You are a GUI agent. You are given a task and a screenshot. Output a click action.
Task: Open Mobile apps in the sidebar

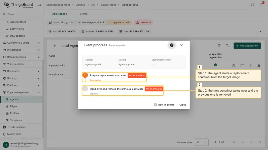point(21,134)
